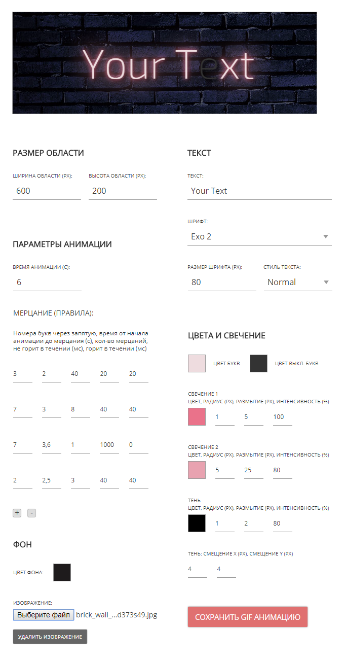Click the neon Your Text preview banner
This screenshot has height=663, width=345.
click(x=165, y=63)
